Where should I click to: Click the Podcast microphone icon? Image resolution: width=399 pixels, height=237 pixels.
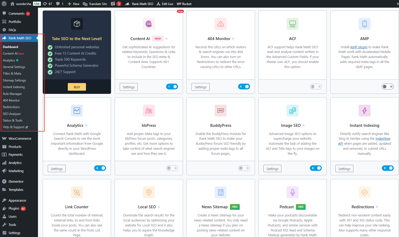click(x=292, y=192)
